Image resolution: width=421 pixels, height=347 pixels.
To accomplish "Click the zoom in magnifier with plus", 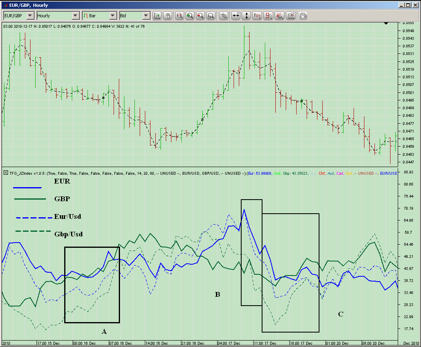I will 189,16.
